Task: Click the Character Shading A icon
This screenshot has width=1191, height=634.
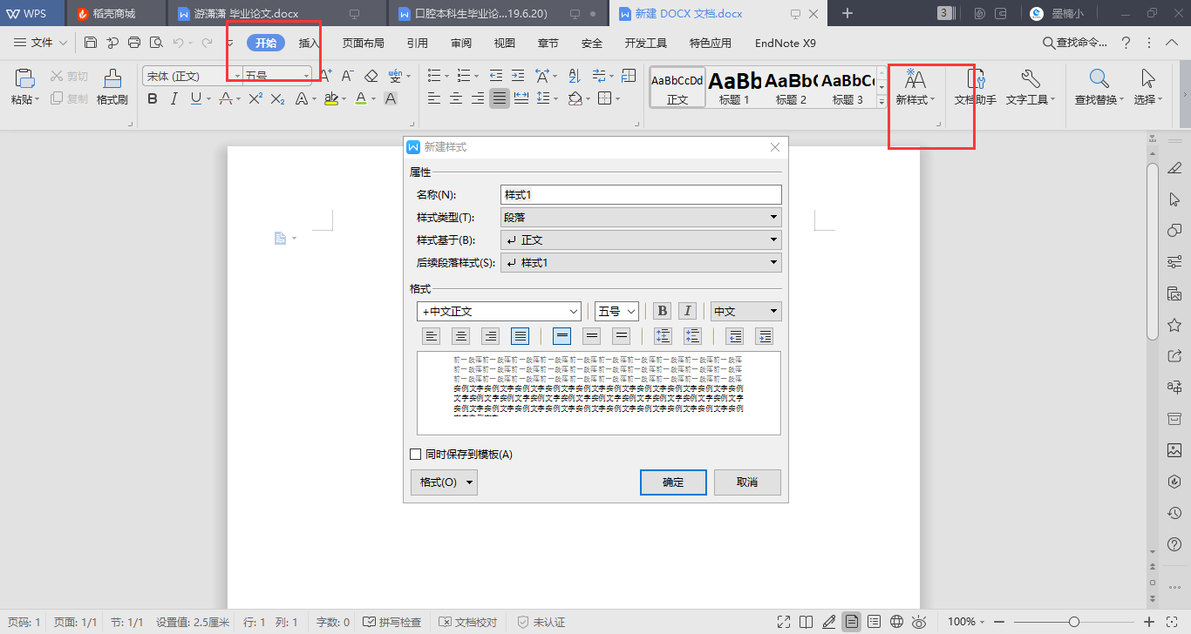Action: tap(390, 99)
